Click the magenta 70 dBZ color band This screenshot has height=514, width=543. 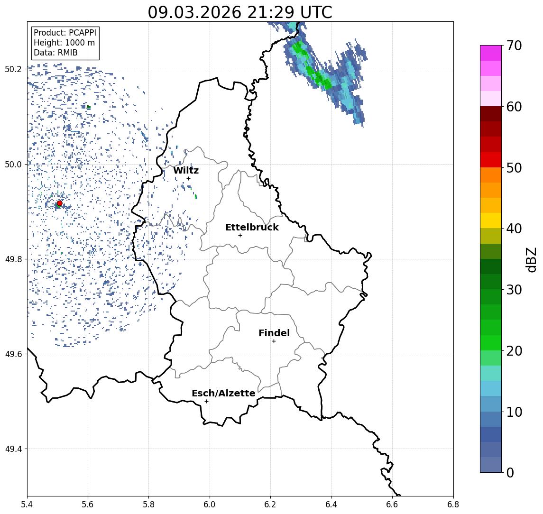click(491, 53)
